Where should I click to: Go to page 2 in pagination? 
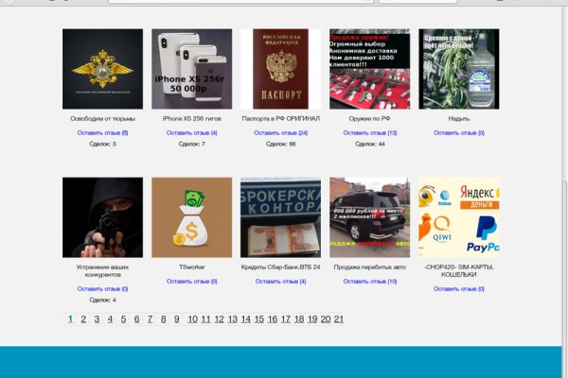pyautogui.click(x=83, y=319)
